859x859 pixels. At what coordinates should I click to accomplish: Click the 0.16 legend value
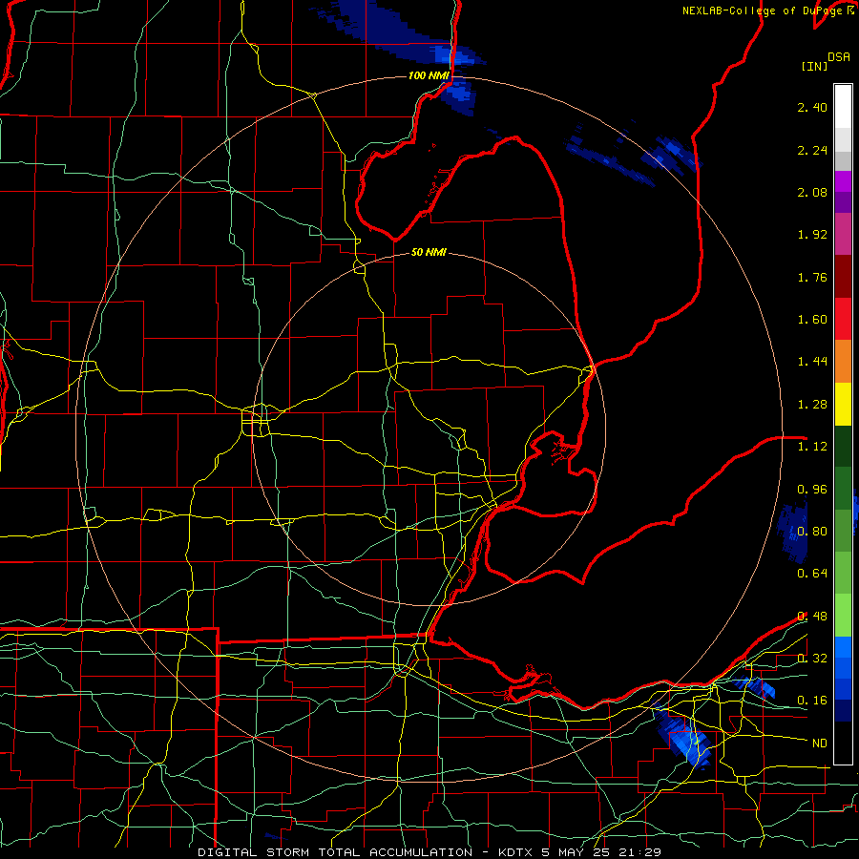812,701
